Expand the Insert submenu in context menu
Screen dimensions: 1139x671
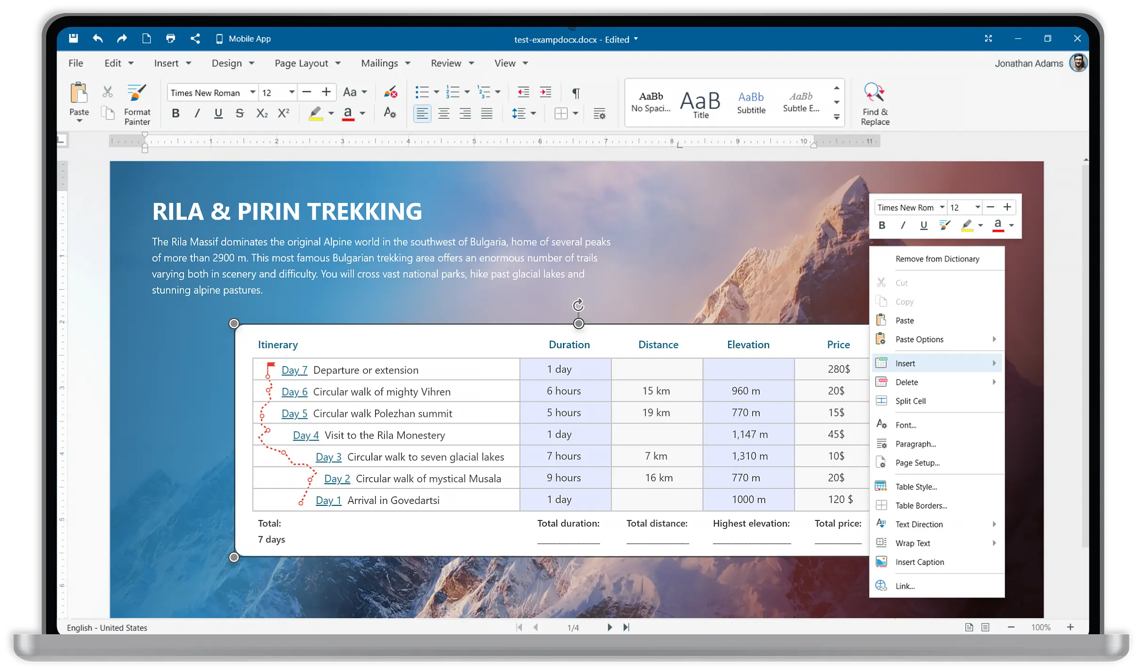point(995,363)
